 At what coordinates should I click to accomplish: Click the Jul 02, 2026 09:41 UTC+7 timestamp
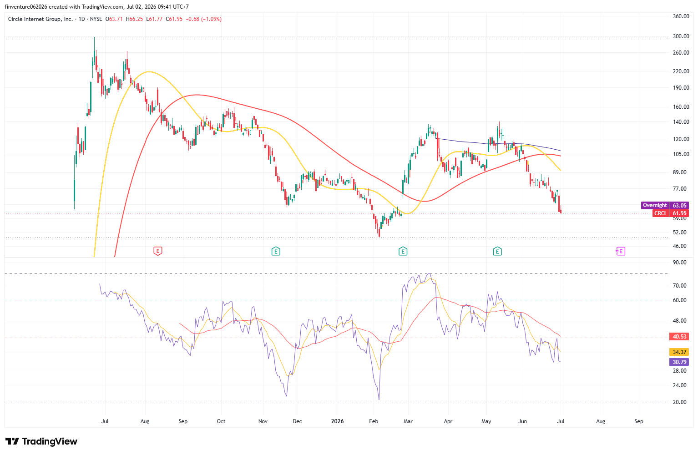point(158,7)
